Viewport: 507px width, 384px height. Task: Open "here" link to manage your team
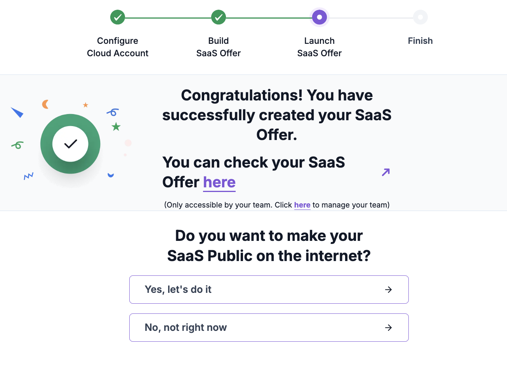tap(302, 205)
